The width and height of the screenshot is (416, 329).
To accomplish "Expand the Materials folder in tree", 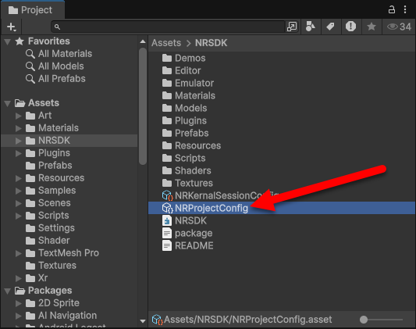I will pos(18,128).
